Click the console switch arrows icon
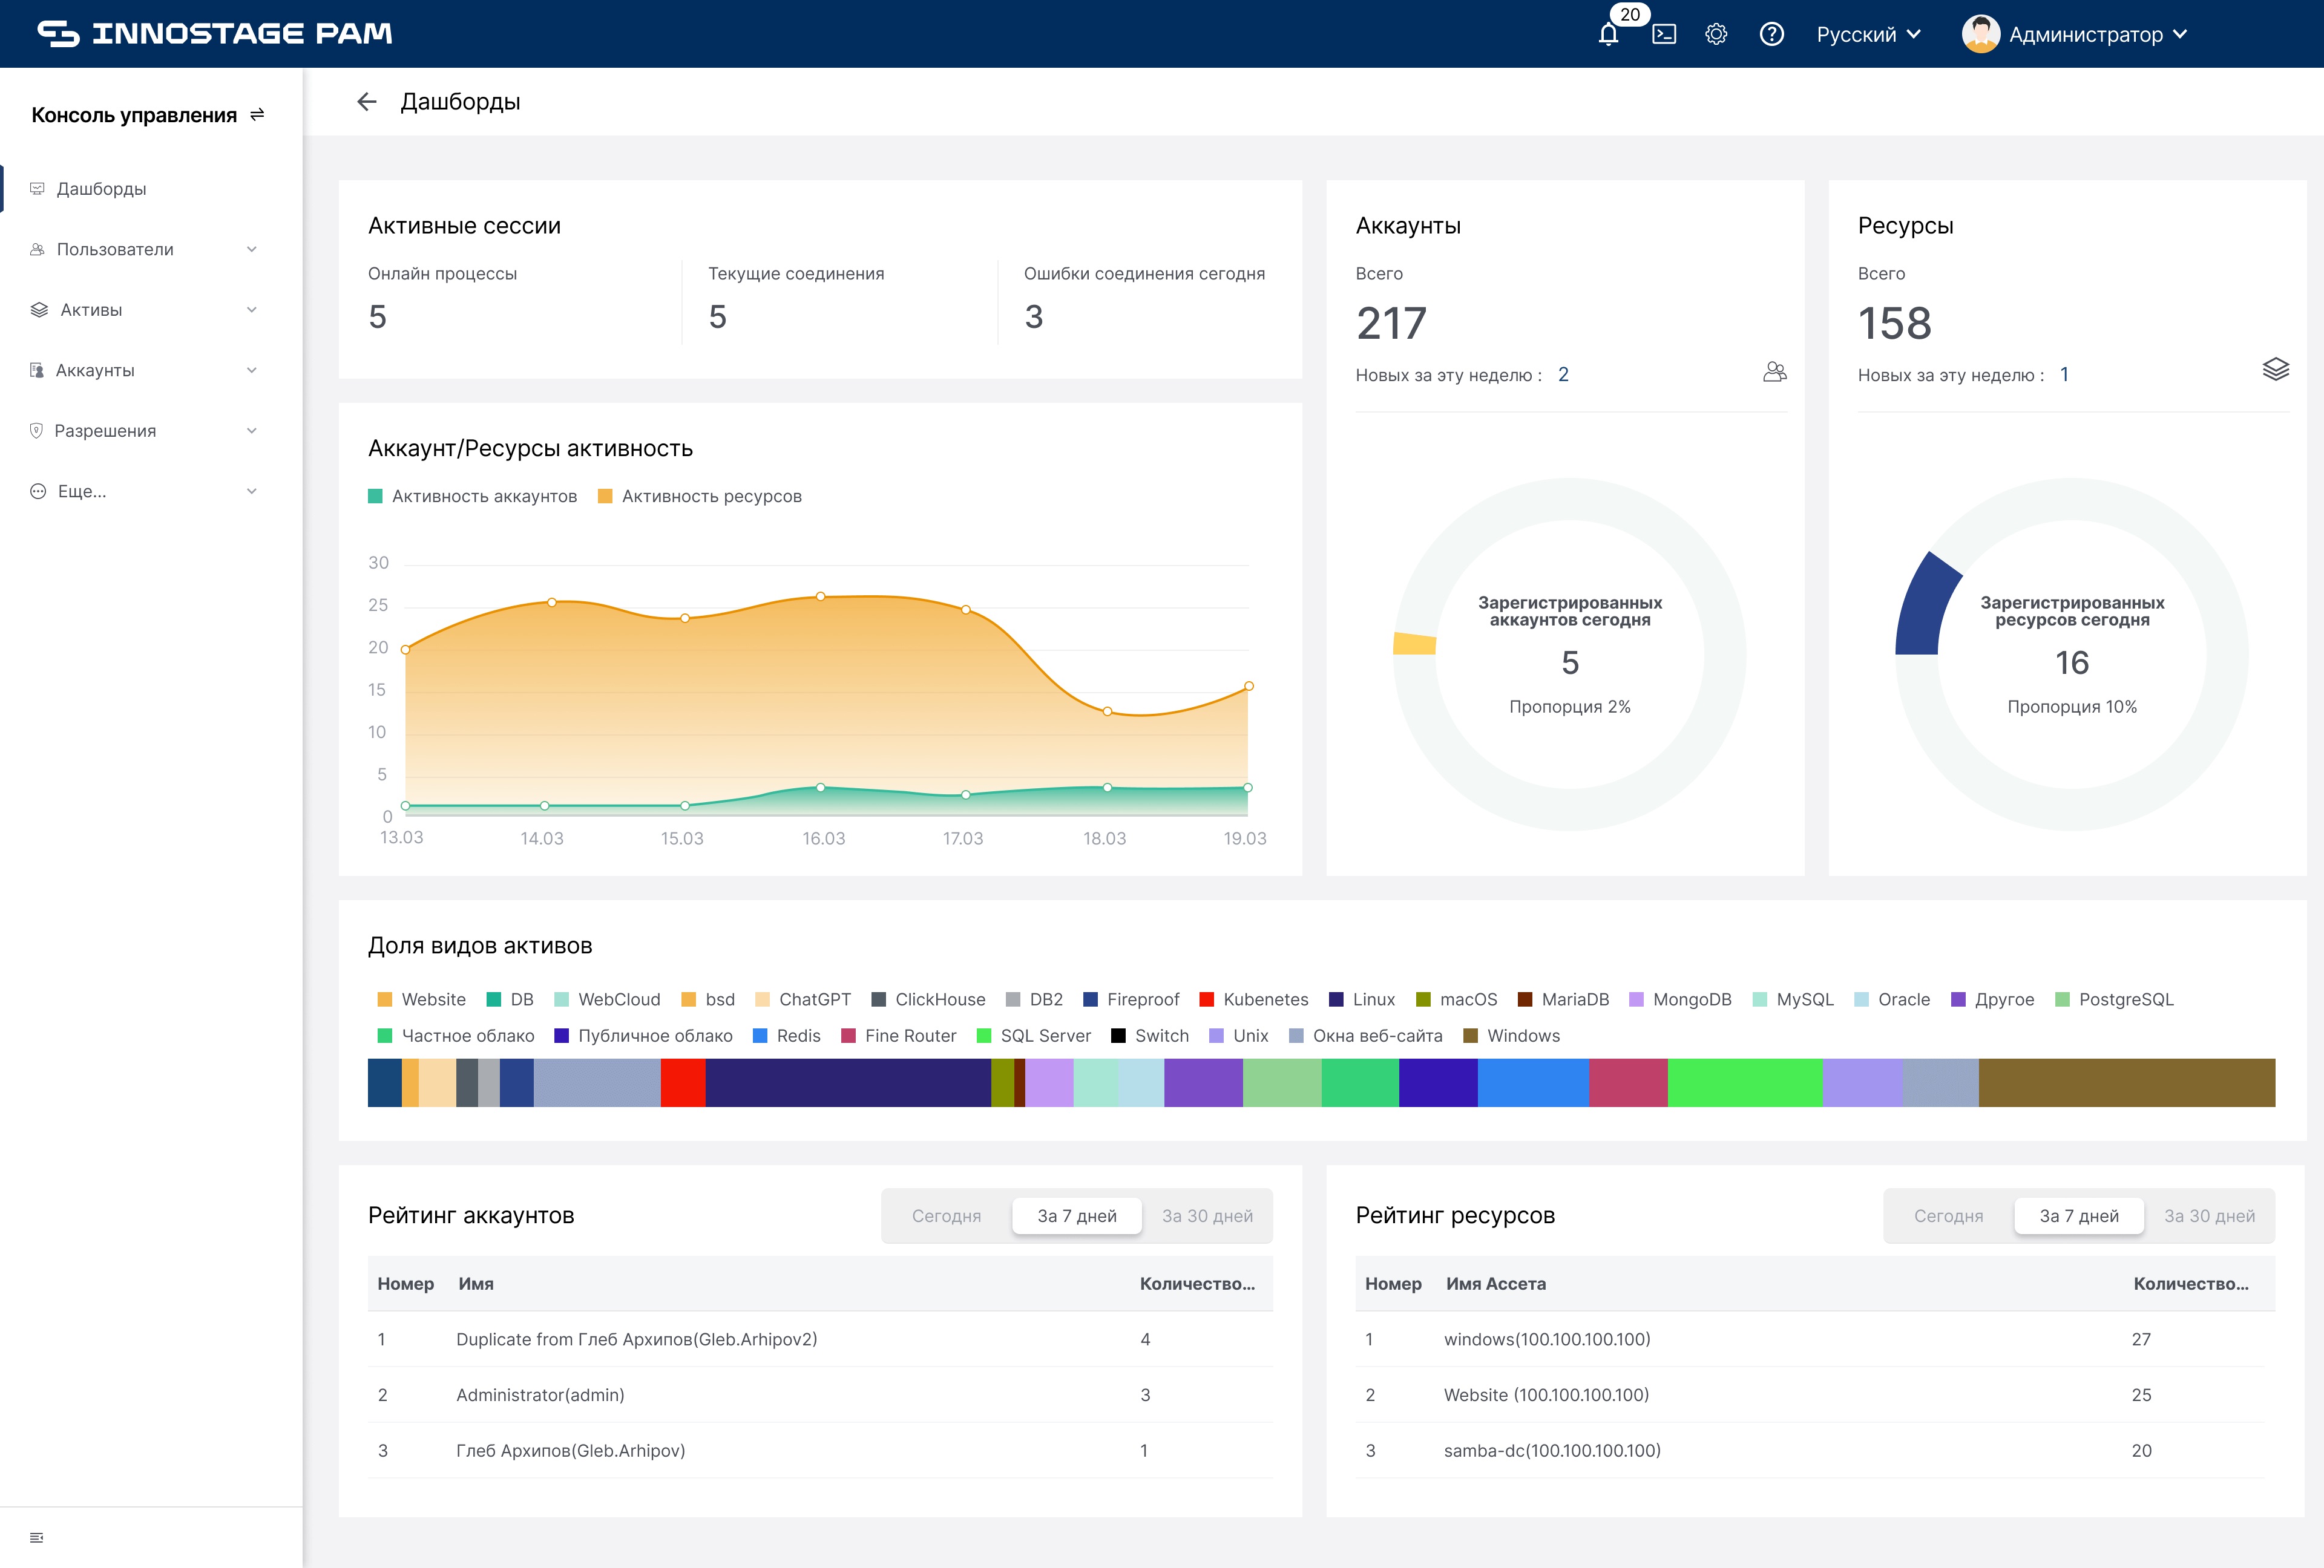The height and width of the screenshot is (1568, 2324). (x=257, y=115)
